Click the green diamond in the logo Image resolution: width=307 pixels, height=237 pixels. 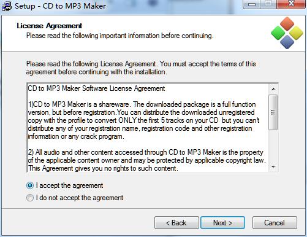[x=278, y=33]
